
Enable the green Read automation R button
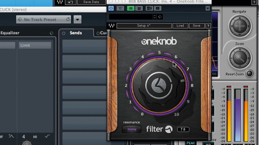coord(131,8)
